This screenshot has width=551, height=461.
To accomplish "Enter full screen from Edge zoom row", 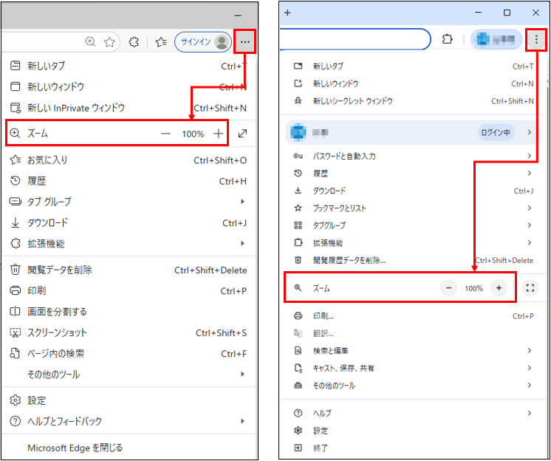I will click(x=242, y=134).
